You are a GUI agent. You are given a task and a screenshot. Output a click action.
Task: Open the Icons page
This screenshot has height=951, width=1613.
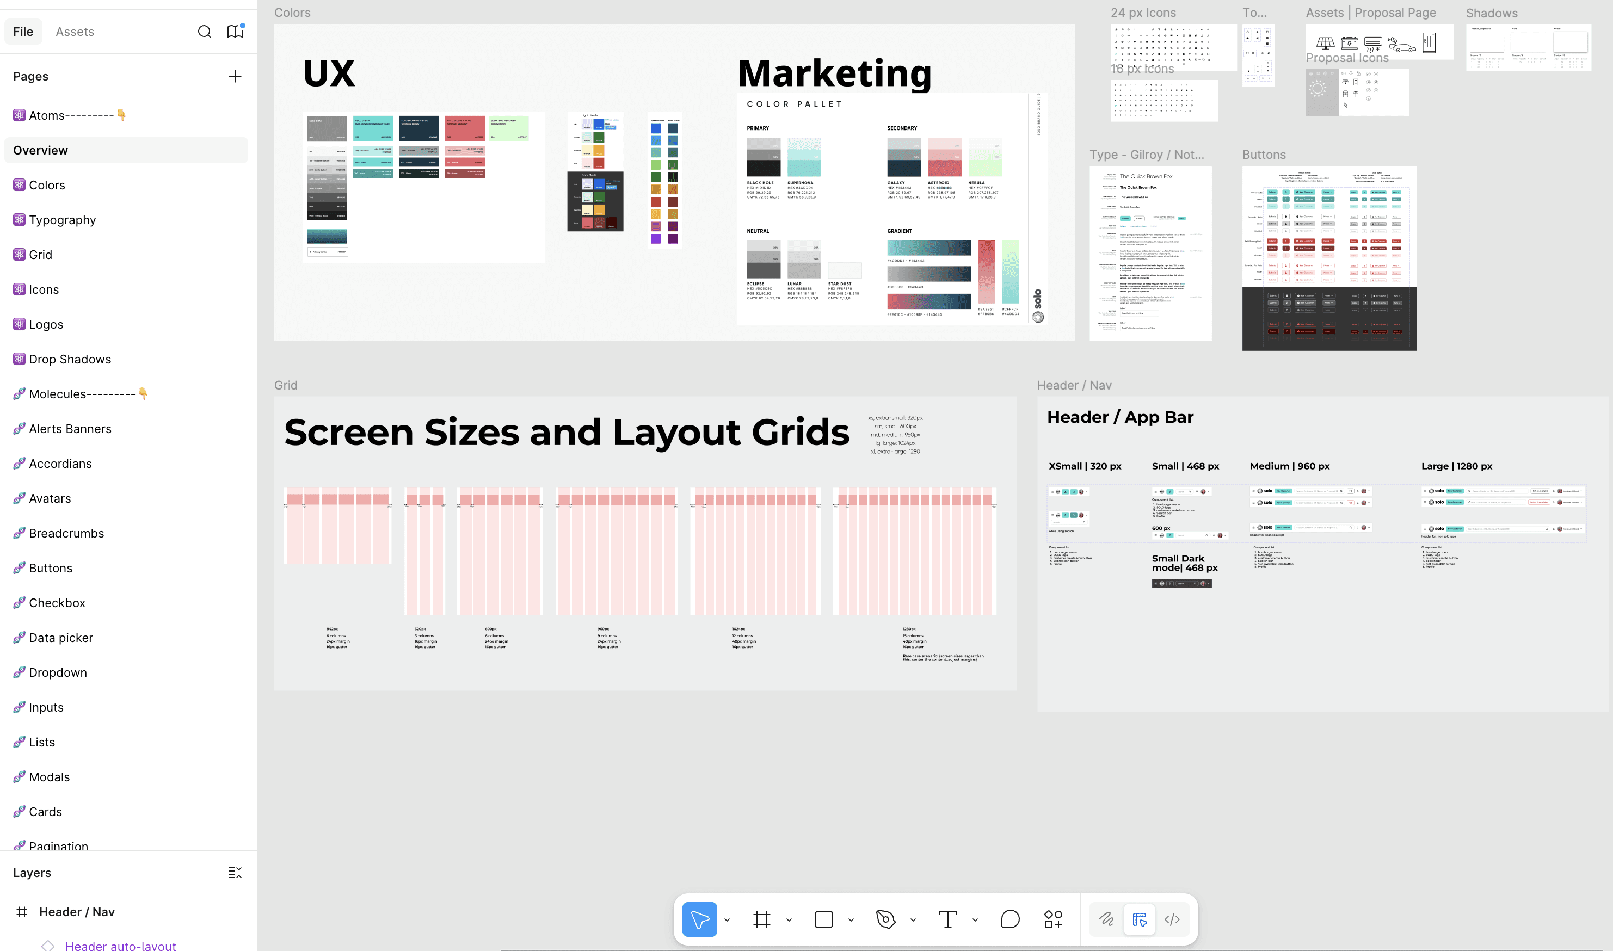pyautogui.click(x=126, y=289)
